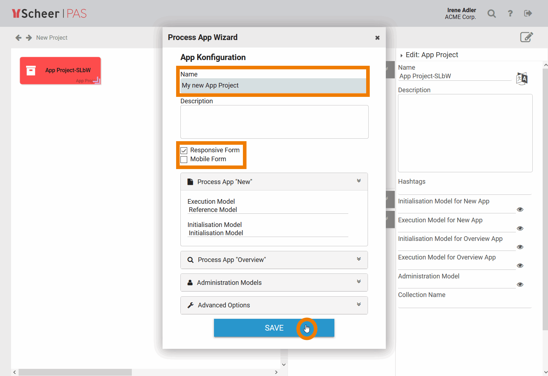Click the wizard Name input field
Viewport: 548px width, 376px height.
[273, 85]
